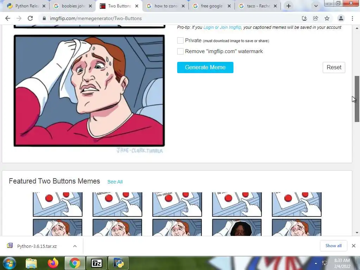Image resolution: width=360 pixels, height=270 pixels.
Task: Click the scrollbar up arrow
Action: [x=357, y=28]
